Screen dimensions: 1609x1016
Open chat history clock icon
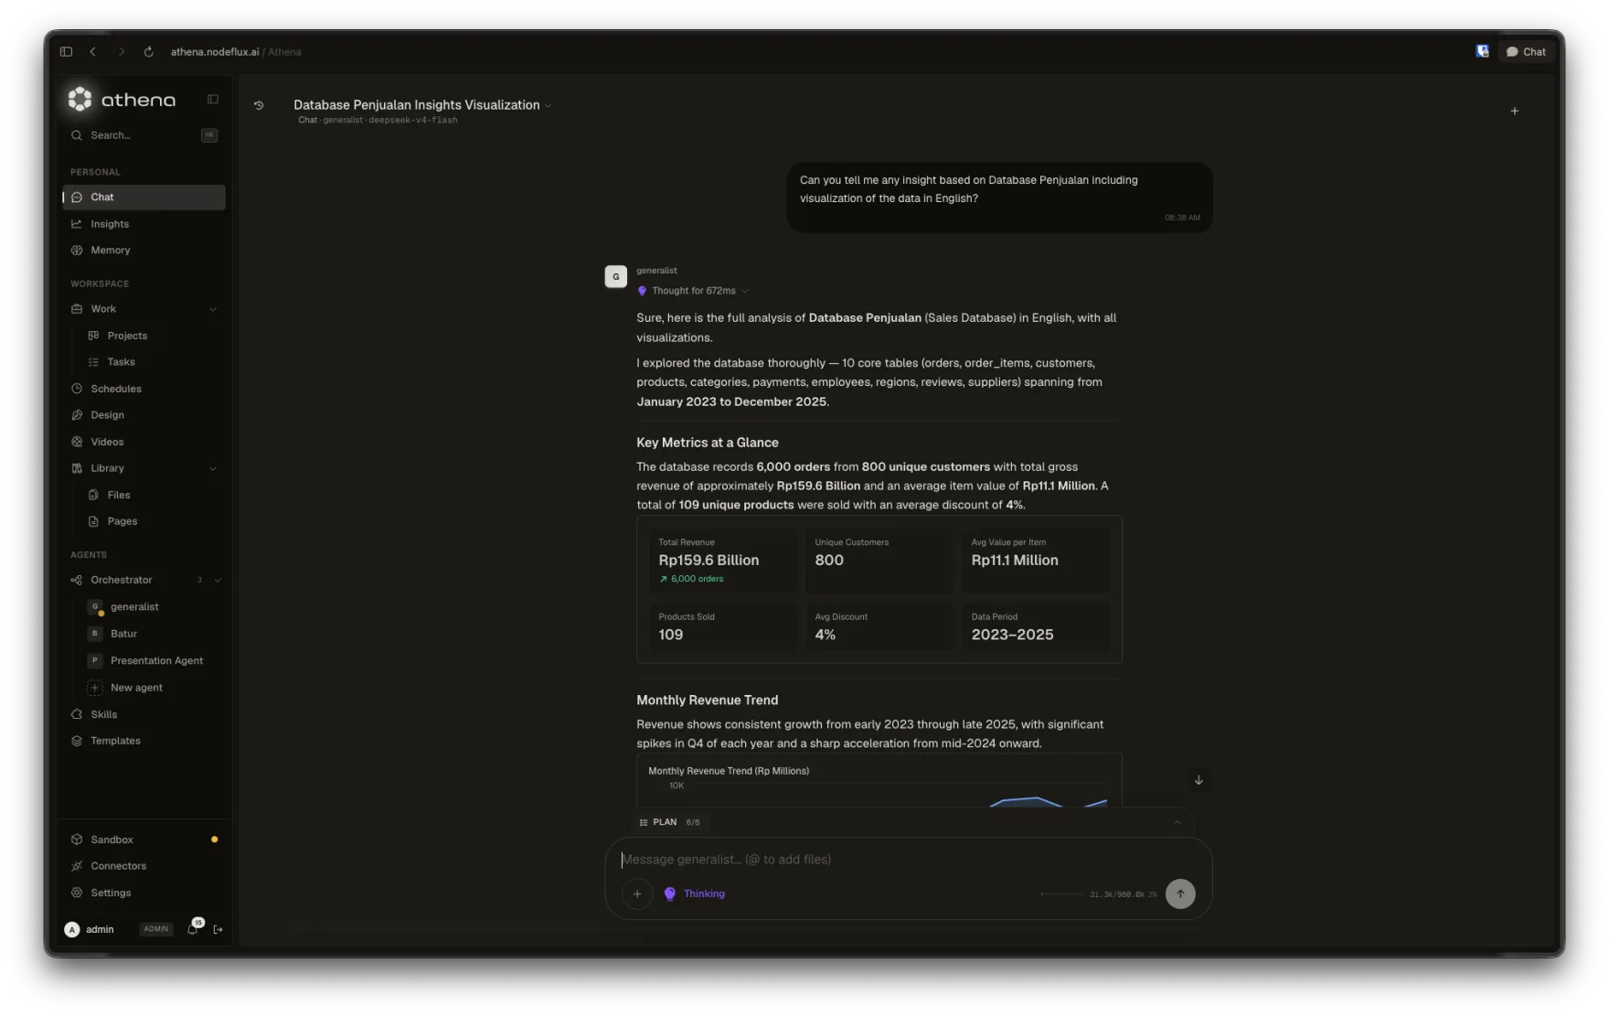(259, 105)
